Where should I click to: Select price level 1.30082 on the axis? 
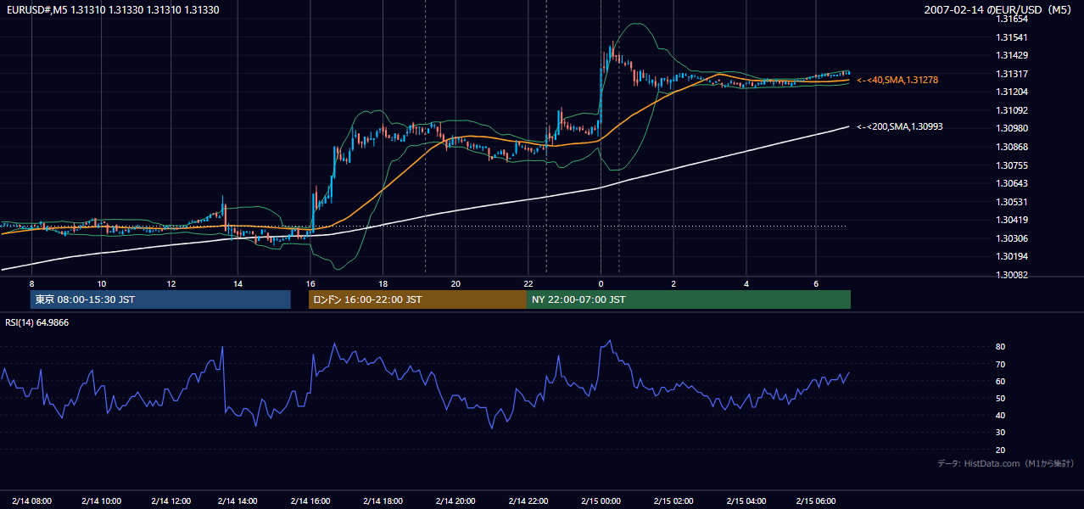[x=1011, y=275]
